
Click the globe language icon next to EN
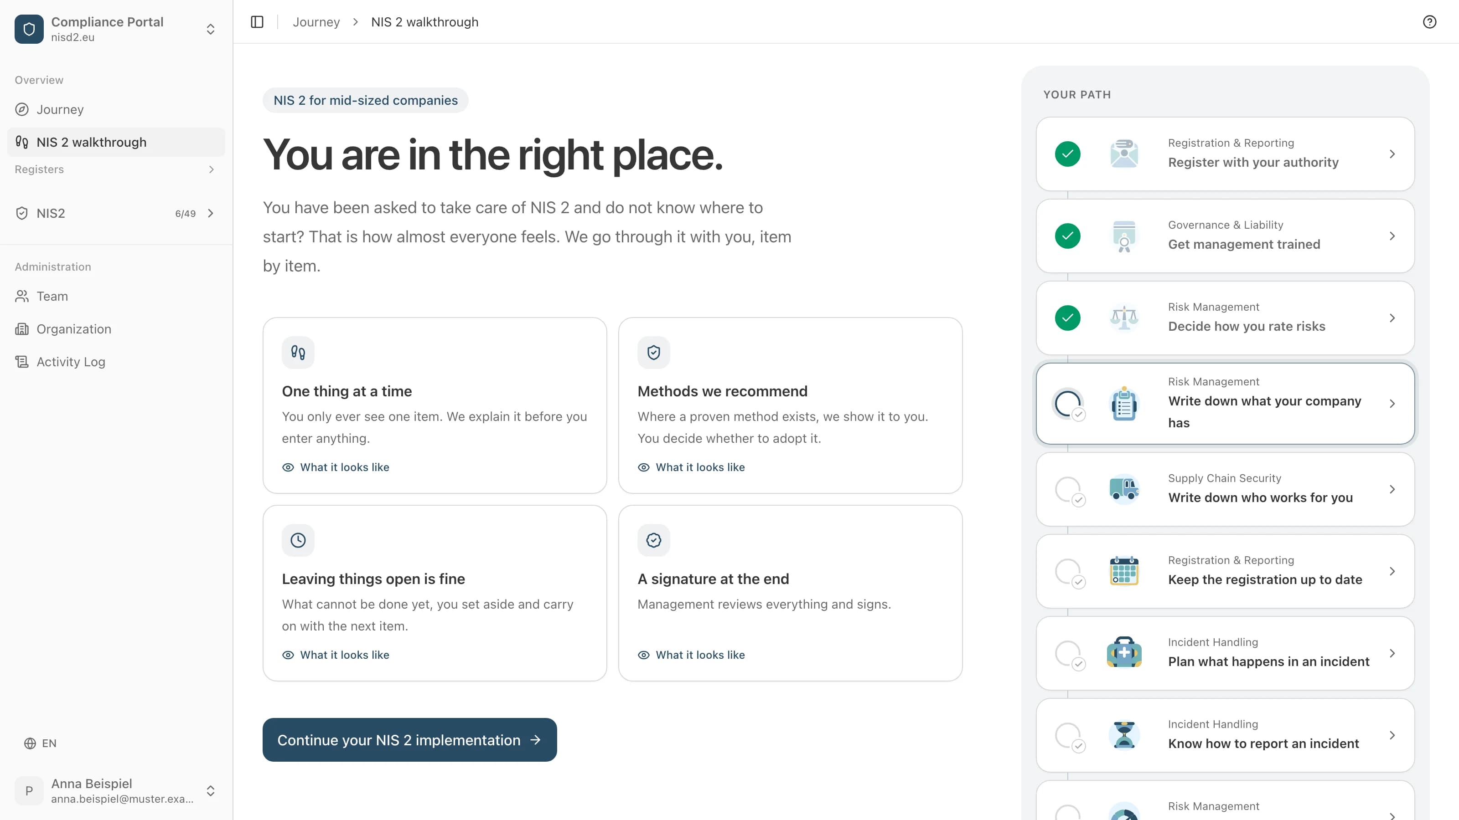pyautogui.click(x=30, y=743)
